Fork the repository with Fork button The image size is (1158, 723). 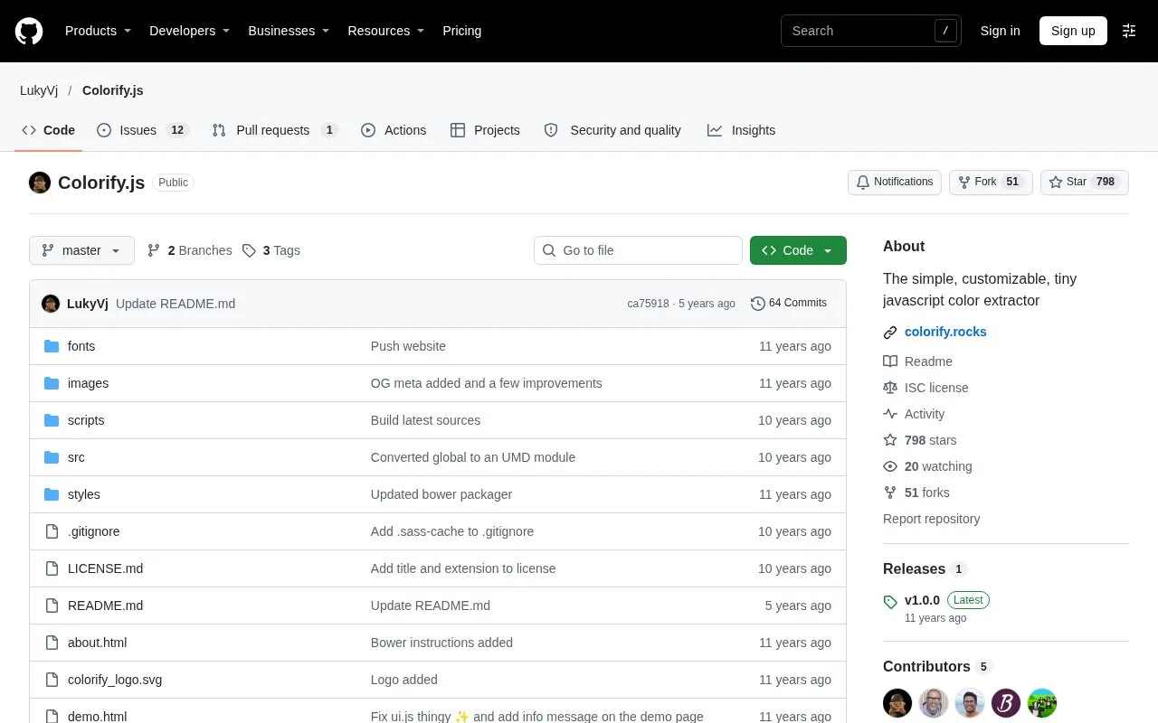click(991, 182)
